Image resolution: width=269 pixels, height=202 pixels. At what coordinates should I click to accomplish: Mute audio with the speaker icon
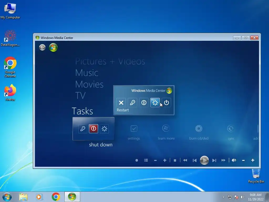234,160
